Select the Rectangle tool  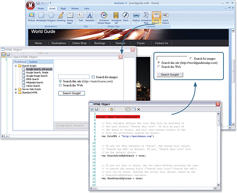41,17
